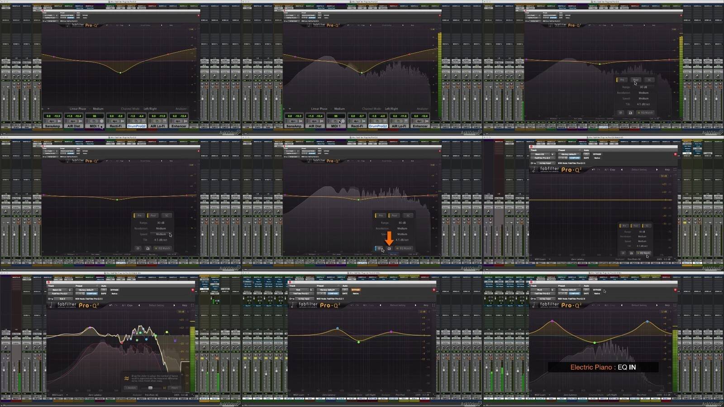This screenshot has width=724, height=407.
Task: Open full-screen mode in the Electric Piano frame
Action: [x=675, y=305]
